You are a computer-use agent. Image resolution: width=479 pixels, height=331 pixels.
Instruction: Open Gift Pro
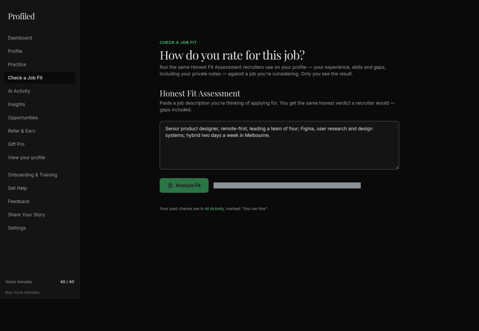point(16,144)
